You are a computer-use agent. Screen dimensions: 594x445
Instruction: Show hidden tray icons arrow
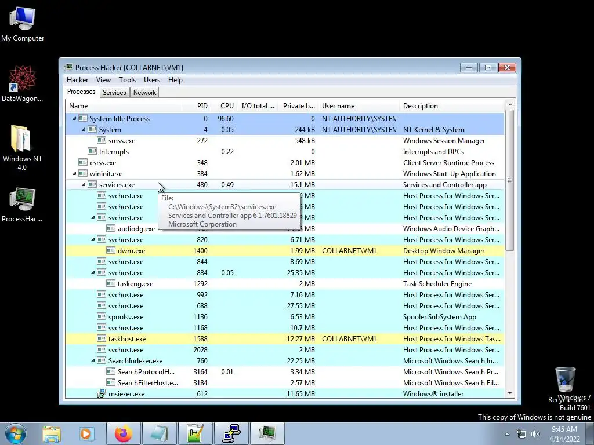tap(507, 434)
